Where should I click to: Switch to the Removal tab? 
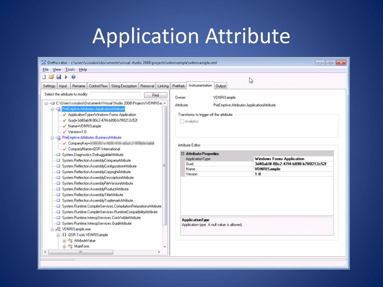tap(147, 86)
